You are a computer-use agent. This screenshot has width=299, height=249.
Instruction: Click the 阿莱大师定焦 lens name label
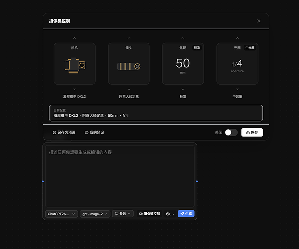129,97
